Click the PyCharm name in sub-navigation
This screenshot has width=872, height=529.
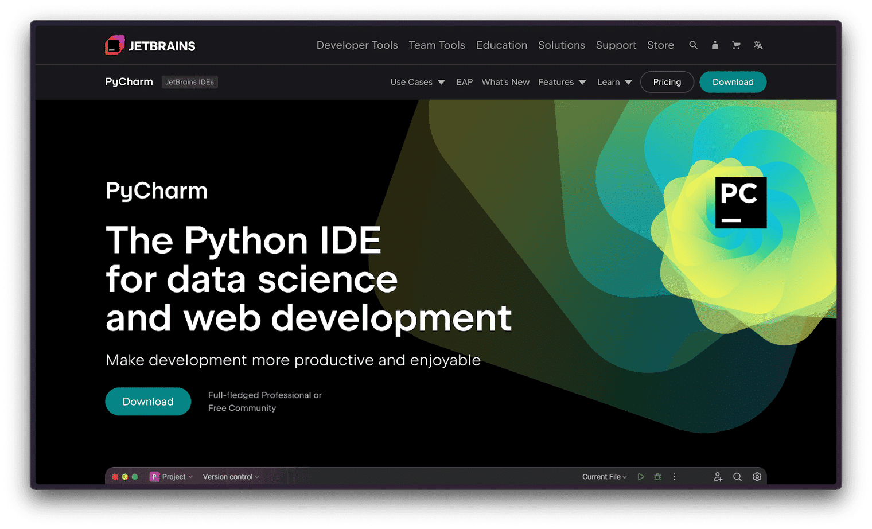[x=129, y=81]
